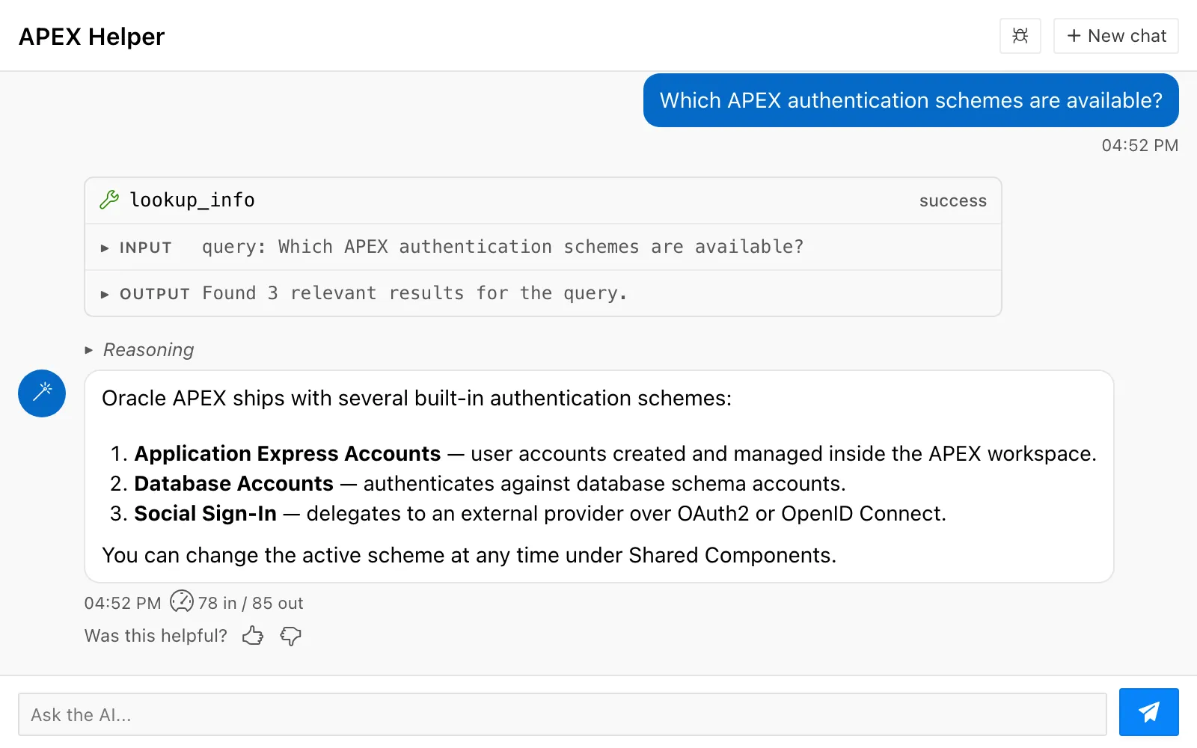Click the wrench icon beside lookup_info
Screen dimensions: 1197x748
pyautogui.click(x=109, y=200)
